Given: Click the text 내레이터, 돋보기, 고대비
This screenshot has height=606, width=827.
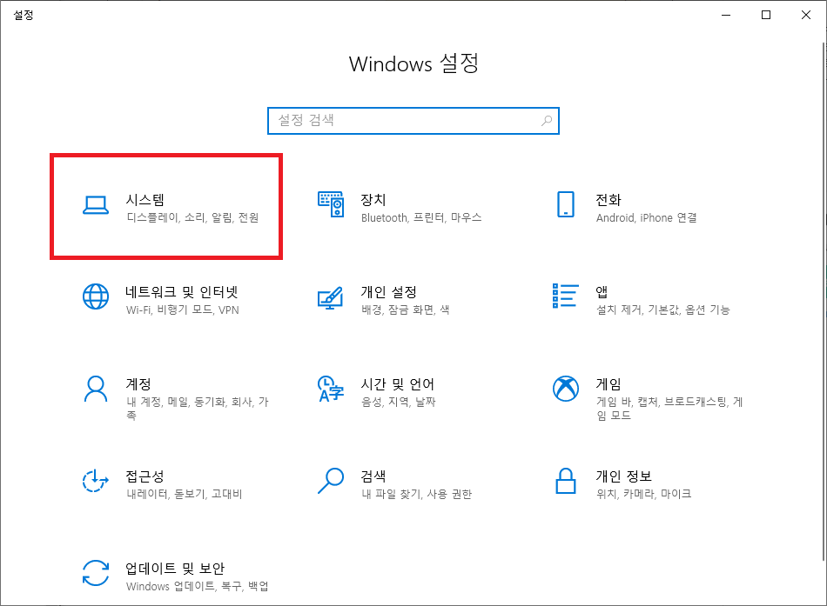Looking at the screenshot, I should click(x=184, y=494).
